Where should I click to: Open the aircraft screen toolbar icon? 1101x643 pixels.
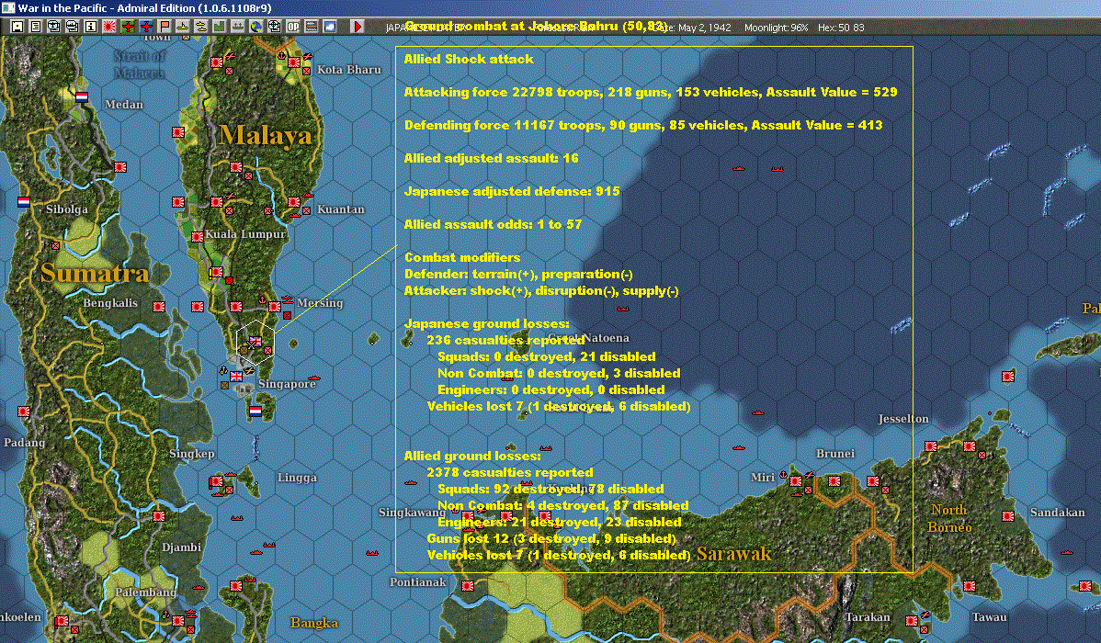54,27
